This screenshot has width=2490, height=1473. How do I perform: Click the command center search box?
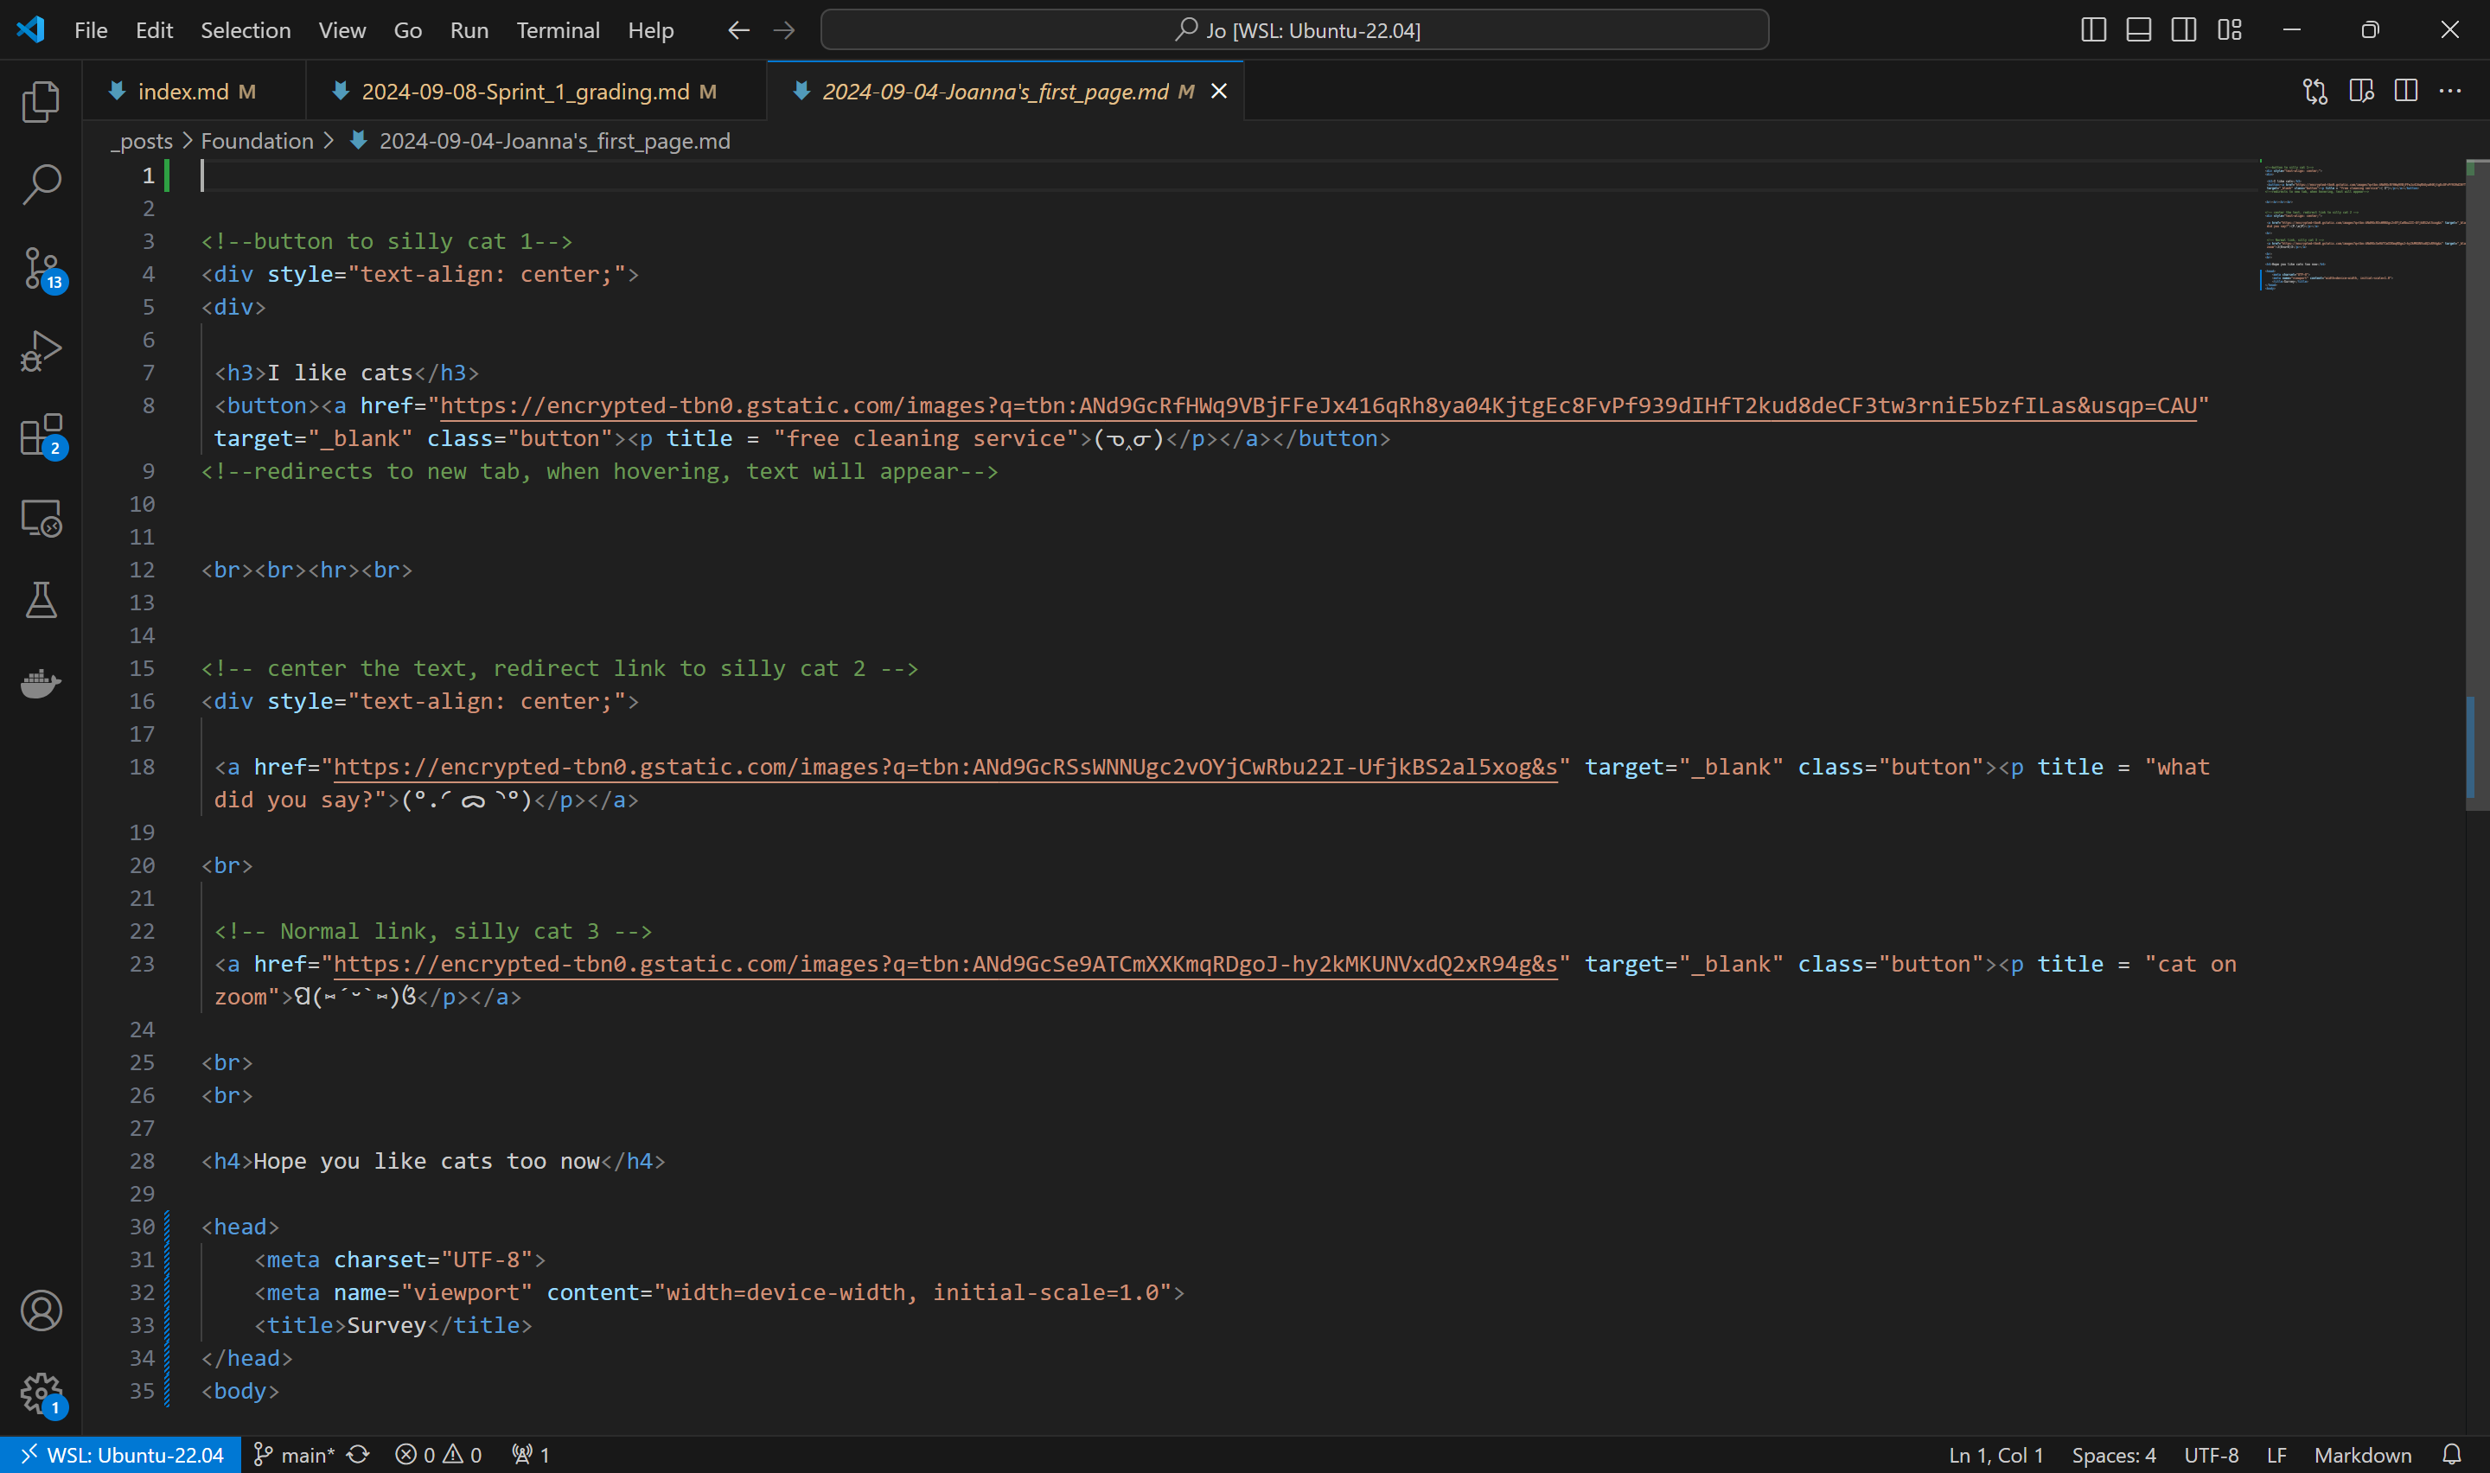(x=1294, y=29)
